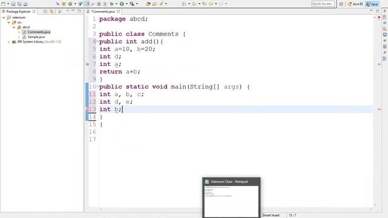The height and width of the screenshot is (218, 388).
Task: Select the *Comments.java editor tab
Action: [x=102, y=12]
